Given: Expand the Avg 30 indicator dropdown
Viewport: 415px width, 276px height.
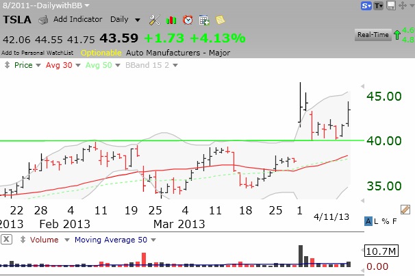Looking at the screenshot, I should [x=78, y=65].
